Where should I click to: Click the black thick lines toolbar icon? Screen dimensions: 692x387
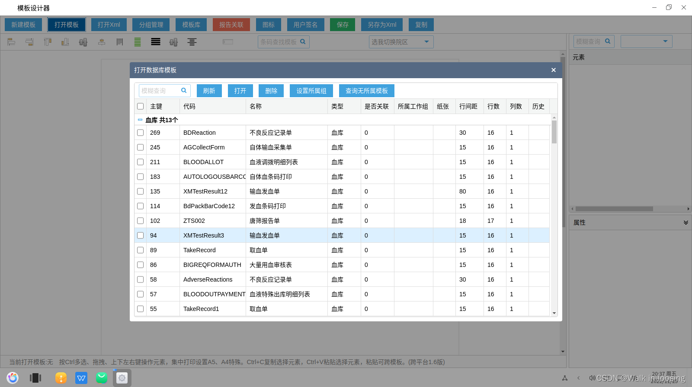click(x=156, y=42)
